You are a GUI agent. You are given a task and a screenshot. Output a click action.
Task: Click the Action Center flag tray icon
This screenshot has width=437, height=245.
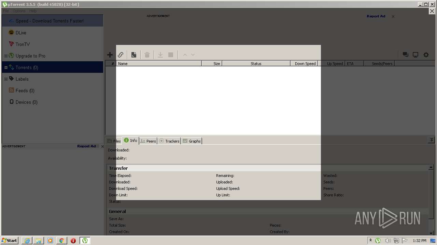[404, 241]
